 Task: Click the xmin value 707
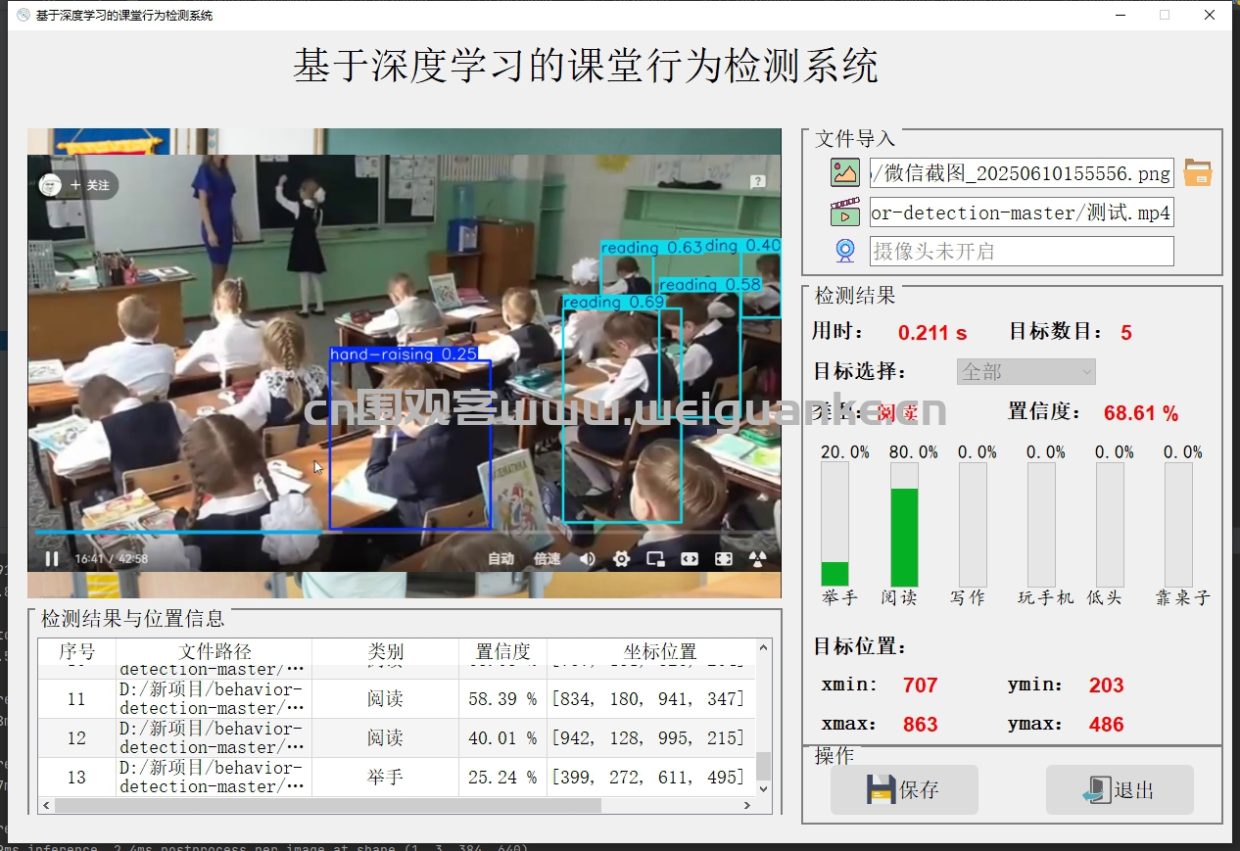click(x=921, y=685)
